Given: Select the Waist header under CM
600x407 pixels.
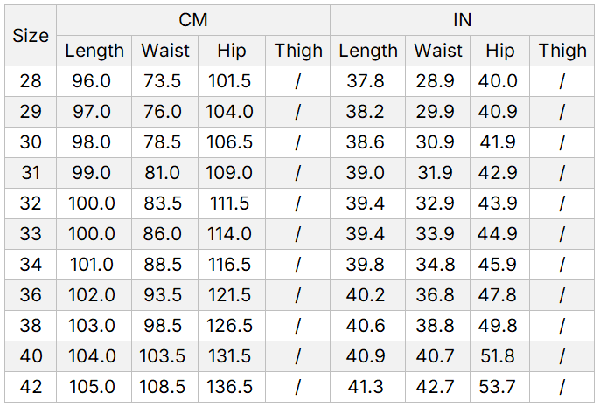Looking at the screenshot, I should [166, 51].
